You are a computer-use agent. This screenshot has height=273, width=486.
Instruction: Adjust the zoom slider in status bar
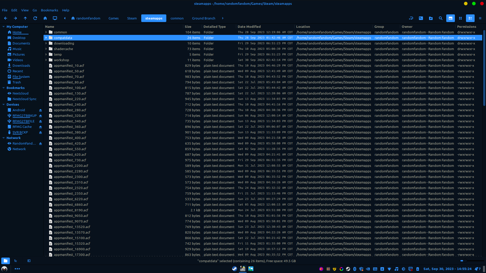(x=465, y=261)
